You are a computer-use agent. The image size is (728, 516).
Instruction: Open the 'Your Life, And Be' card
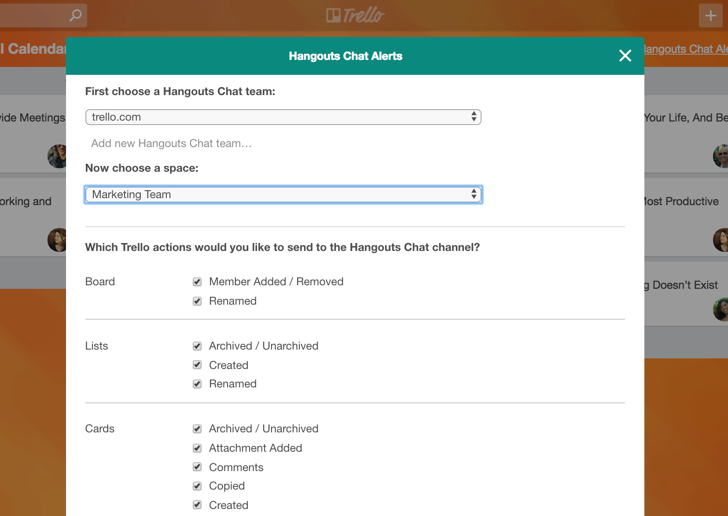[686, 134]
